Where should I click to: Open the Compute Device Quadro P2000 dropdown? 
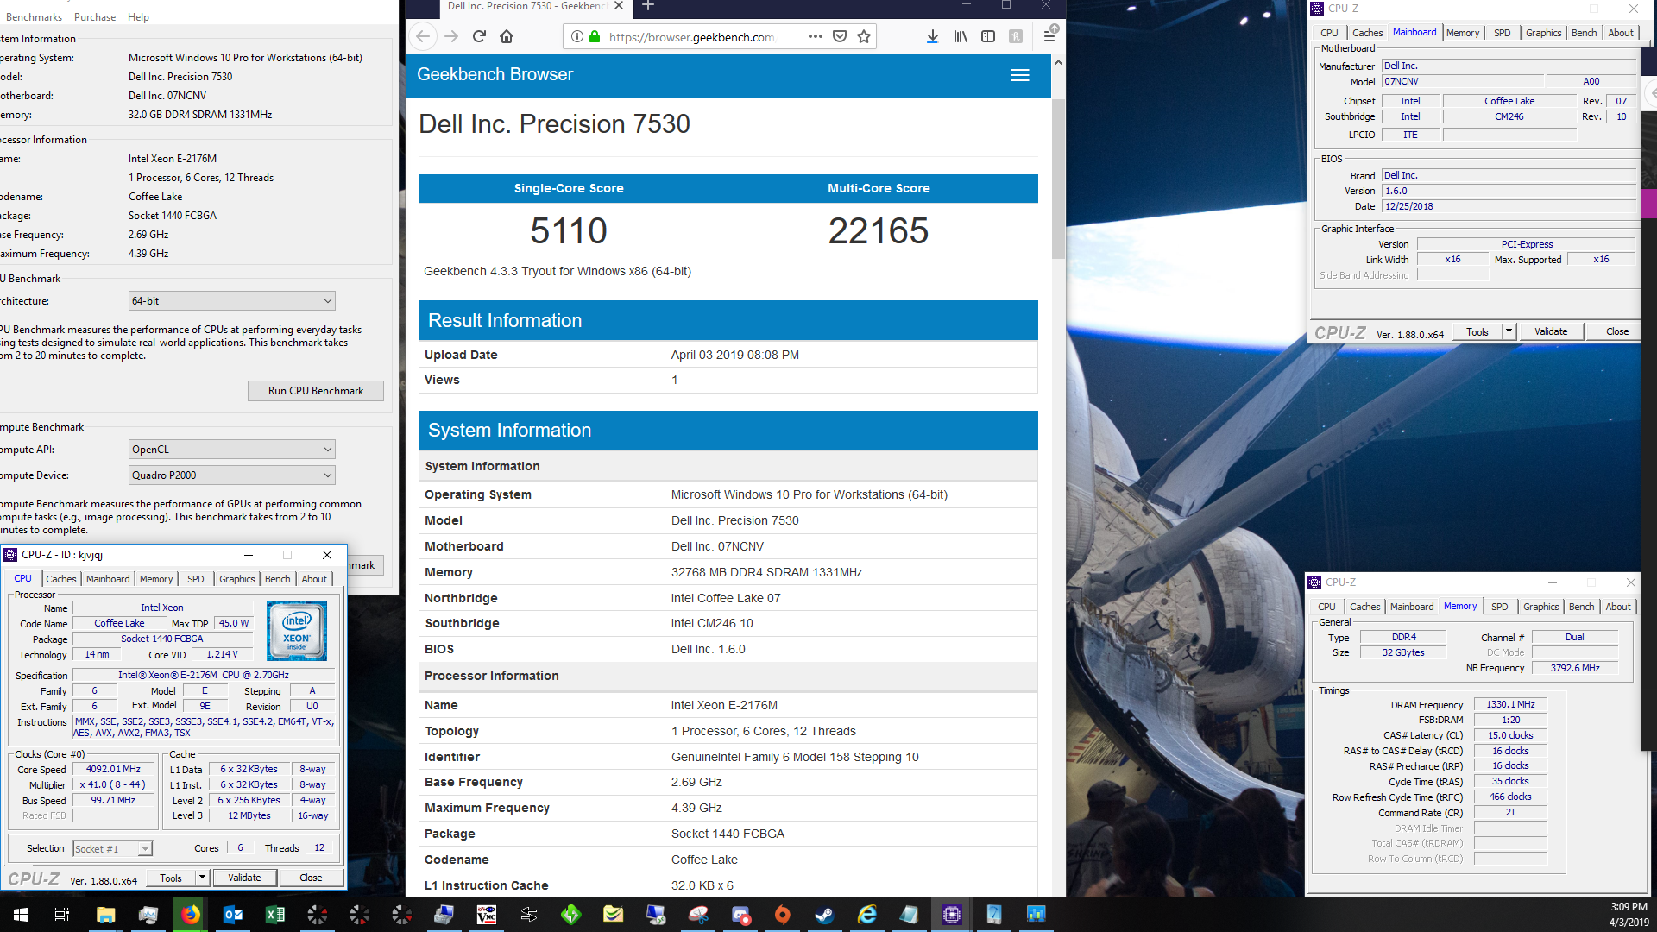(x=231, y=475)
